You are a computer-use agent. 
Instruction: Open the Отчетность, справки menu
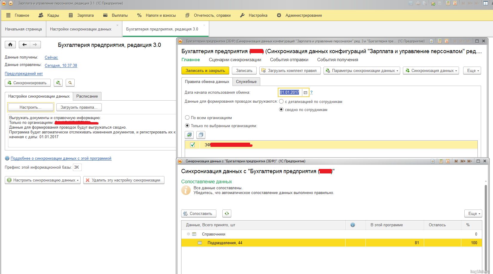coord(208,15)
